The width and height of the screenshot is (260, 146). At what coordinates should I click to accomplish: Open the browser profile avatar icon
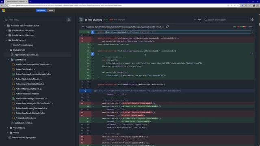(254, 5)
